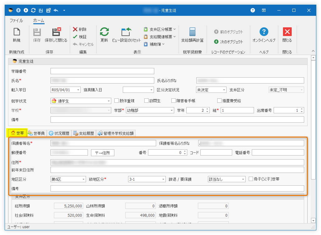The height and width of the screenshot is (235, 321).
Task: Increase 出席番号 with up arrow
Action: [x=302, y=109]
